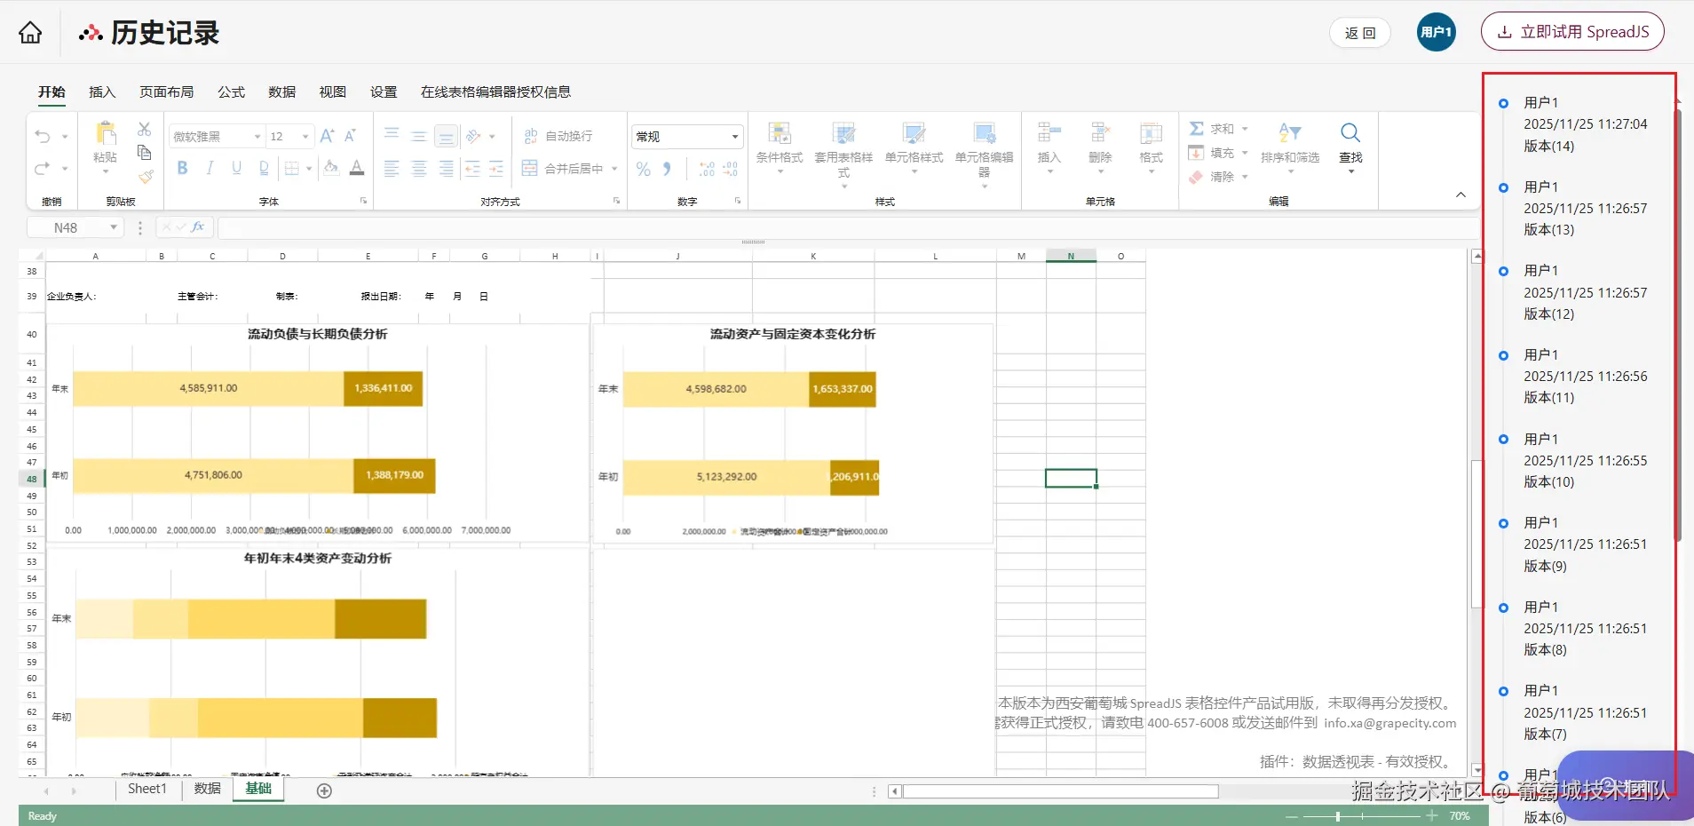Toggle bold formatting
This screenshot has width=1694, height=826.
coord(183,168)
